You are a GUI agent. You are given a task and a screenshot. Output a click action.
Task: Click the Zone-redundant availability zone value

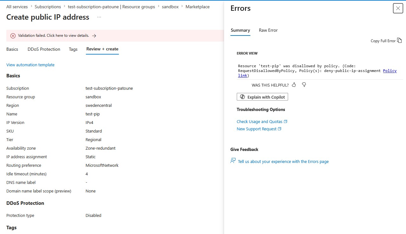coord(100,148)
